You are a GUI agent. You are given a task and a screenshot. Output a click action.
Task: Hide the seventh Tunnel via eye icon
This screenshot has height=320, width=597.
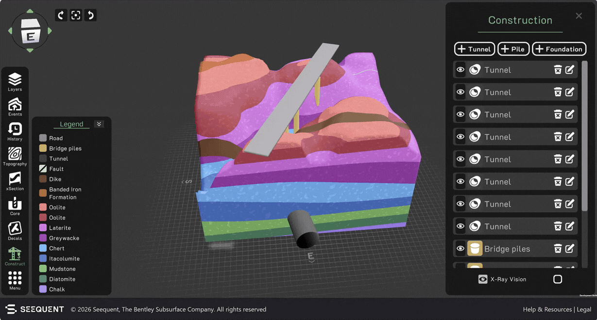tap(460, 204)
